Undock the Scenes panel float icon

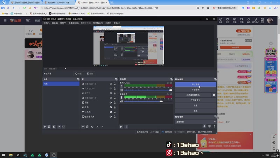click(78, 79)
